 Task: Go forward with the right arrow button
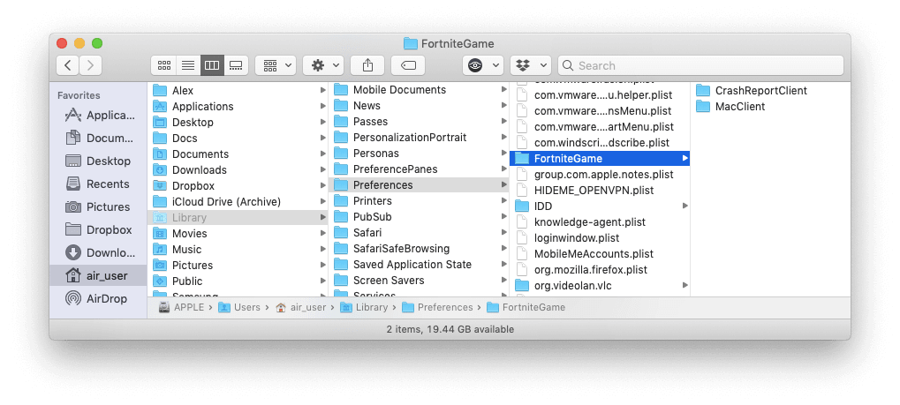pos(91,65)
